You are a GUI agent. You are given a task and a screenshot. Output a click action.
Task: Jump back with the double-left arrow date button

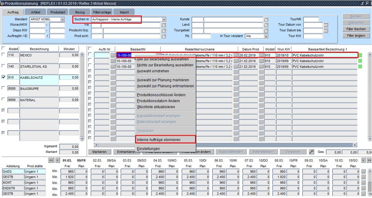51,160
